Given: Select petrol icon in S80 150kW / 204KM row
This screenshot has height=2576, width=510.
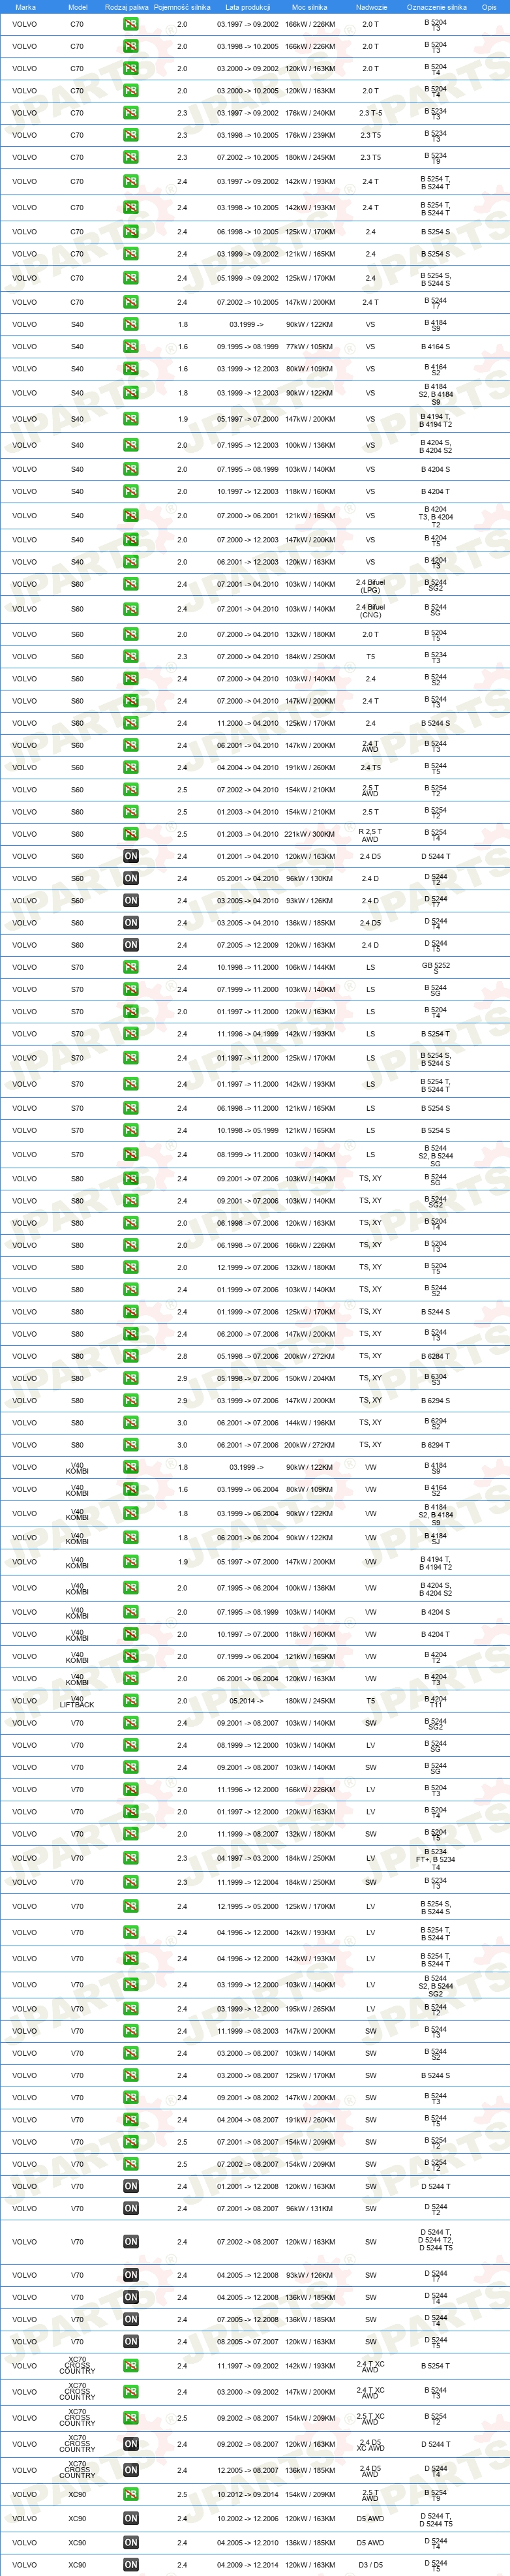Looking at the screenshot, I should point(131,1378).
